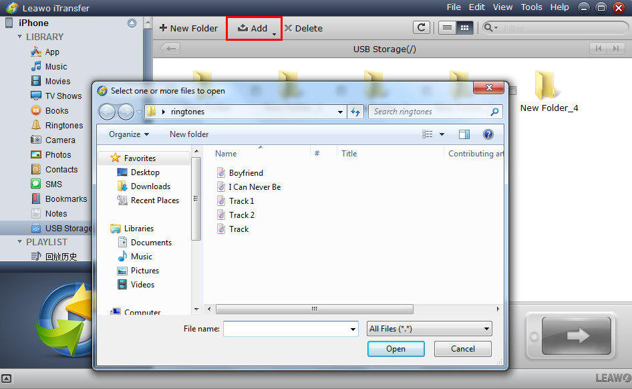Screen dimensions: 632x389
Task: Click Cancel in the file dialog
Action: (x=463, y=349)
